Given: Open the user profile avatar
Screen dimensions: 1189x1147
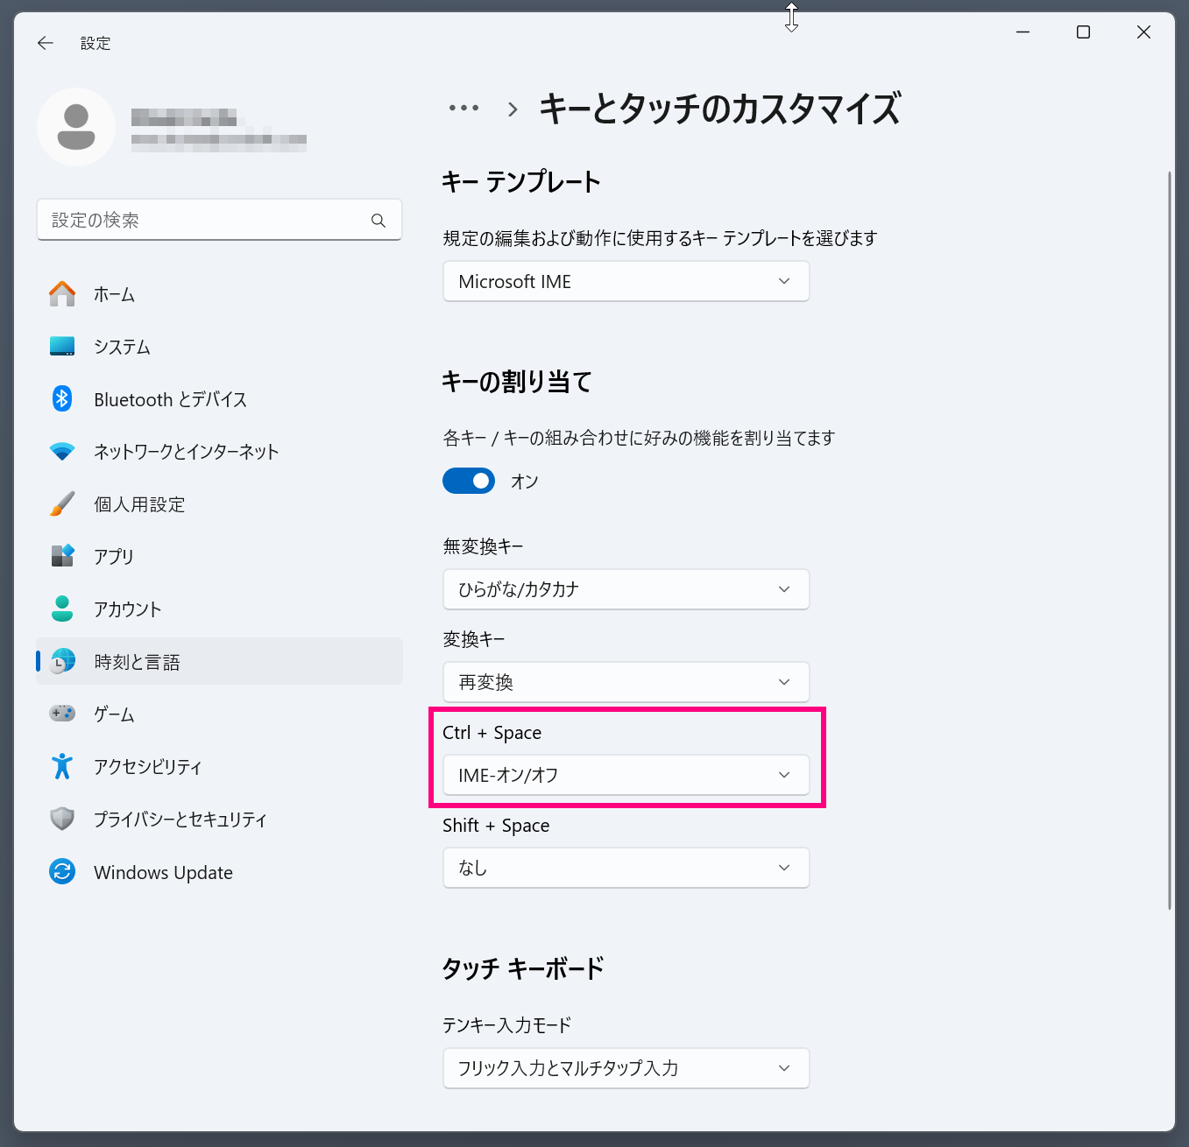Looking at the screenshot, I should [x=76, y=127].
